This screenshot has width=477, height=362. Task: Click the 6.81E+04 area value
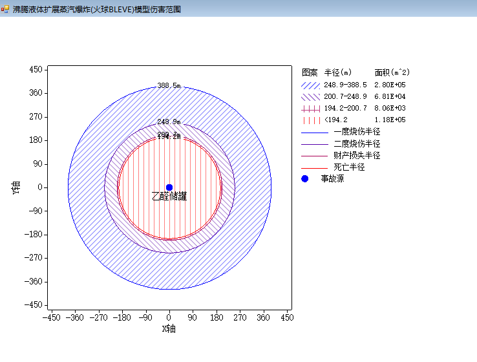point(390,96)
